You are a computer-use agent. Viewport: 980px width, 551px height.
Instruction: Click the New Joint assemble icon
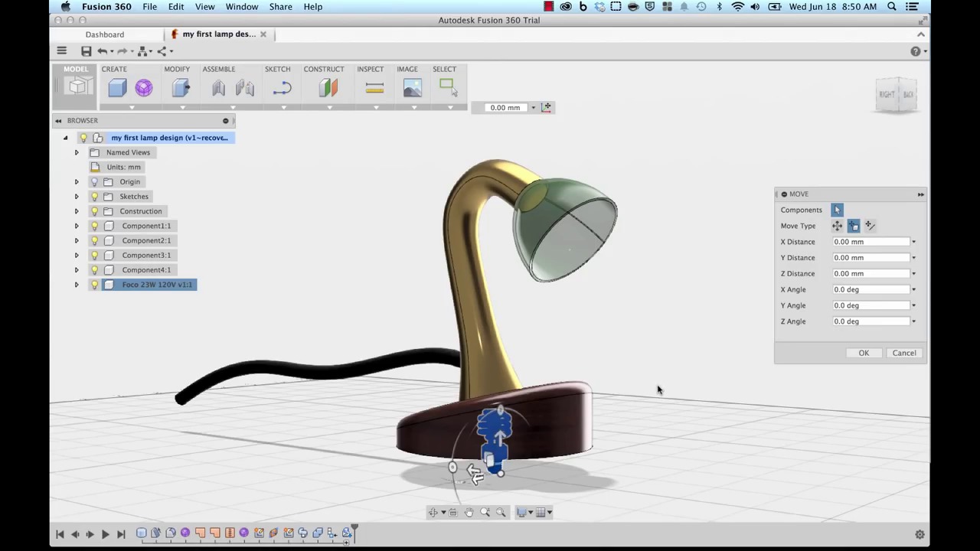(219, 88)
